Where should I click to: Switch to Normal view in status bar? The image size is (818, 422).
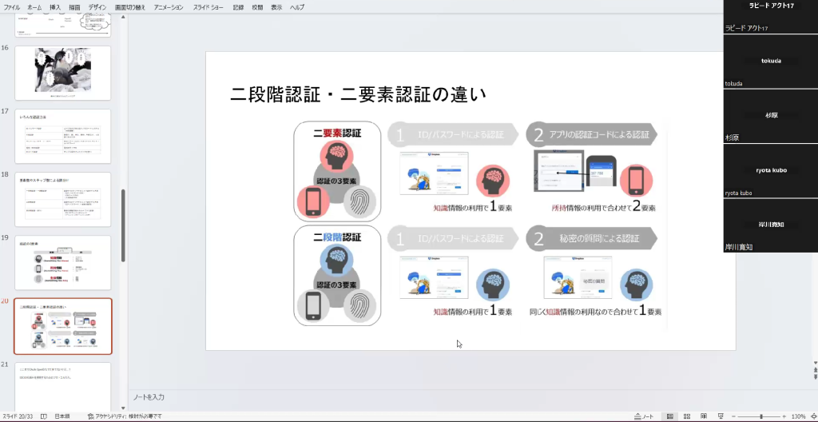(668, 416)
